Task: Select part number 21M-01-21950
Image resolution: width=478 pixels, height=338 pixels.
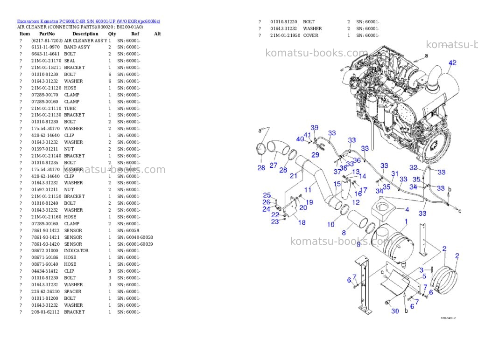Action: pyautogui.click(x=285, y=35)
